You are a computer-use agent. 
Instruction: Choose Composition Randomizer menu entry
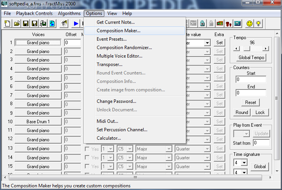135,48
